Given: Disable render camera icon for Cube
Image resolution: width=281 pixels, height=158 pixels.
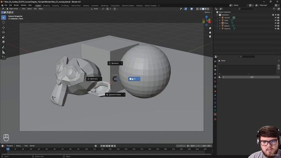Looking at the screenshot, I should 278,21.
